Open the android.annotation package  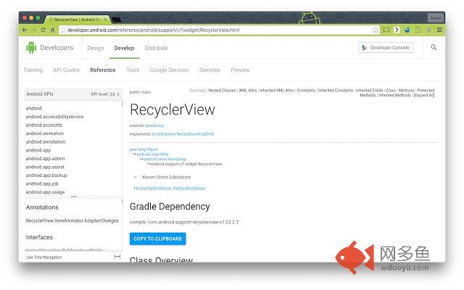click(x=46, y=142)
